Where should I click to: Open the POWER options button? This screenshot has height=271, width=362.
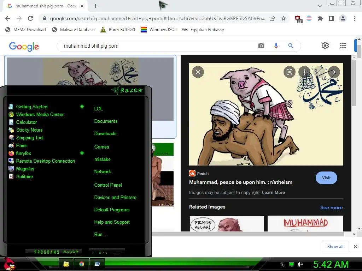(107, 252)
